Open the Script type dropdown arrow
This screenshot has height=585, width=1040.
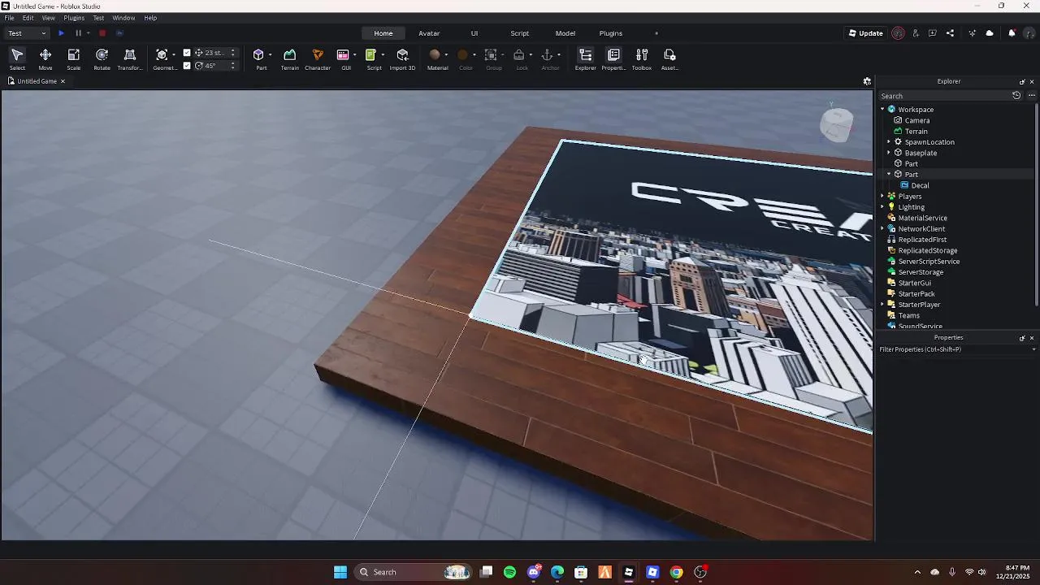tap(383, 55)
